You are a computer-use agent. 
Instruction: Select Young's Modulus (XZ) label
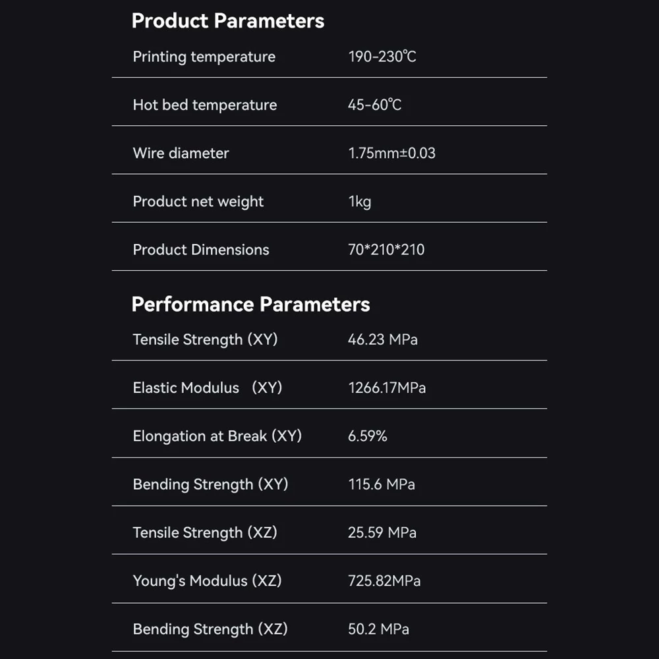click(207, 581)
